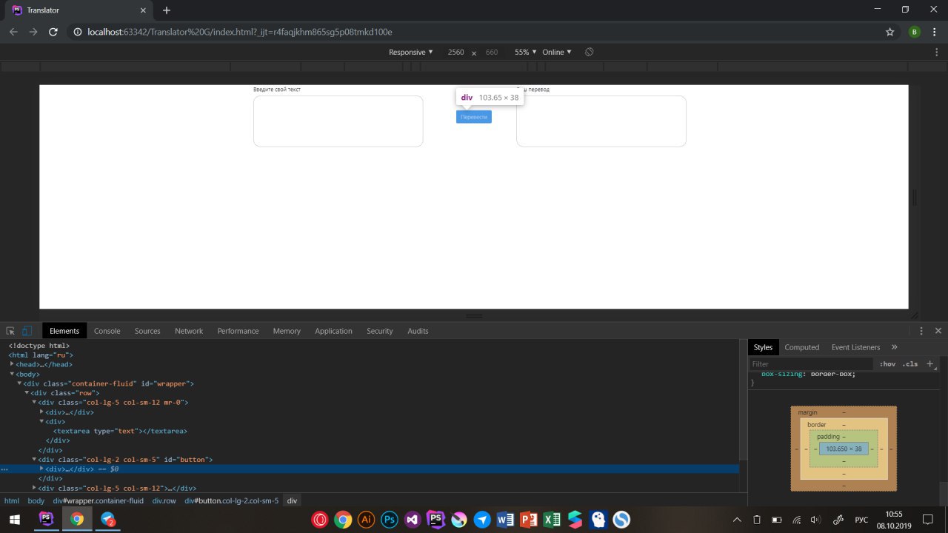Toggle the .cls element classes panel
Viewport: 948px width, 533px height.
click(x=910, y=364)
